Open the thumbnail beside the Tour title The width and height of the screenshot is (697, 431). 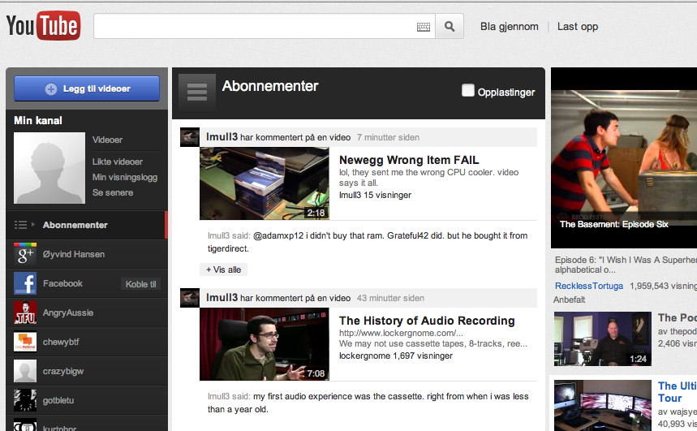603,405
